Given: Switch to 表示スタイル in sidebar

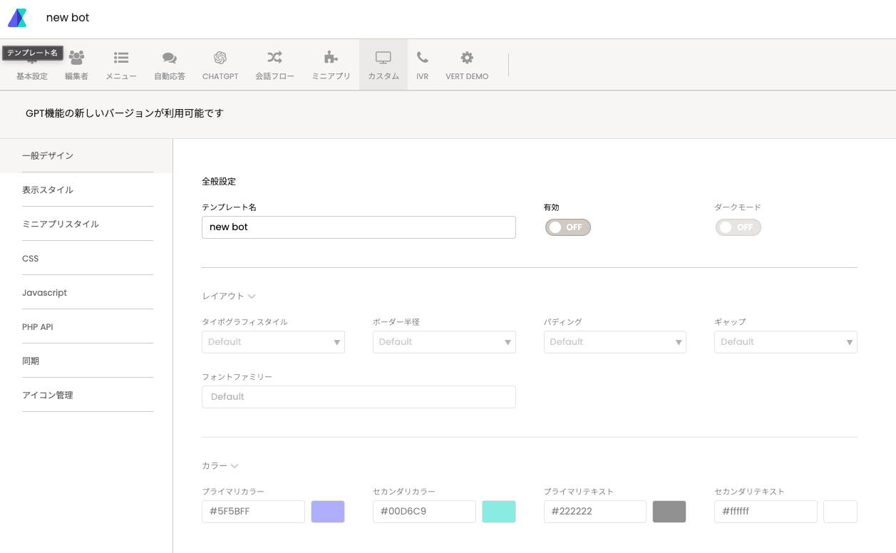Looking at the screenshot, I should pos(48,190).
